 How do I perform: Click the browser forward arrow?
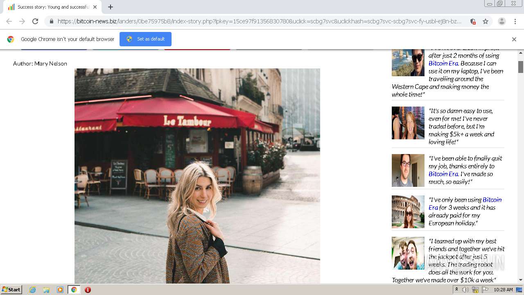22,21
